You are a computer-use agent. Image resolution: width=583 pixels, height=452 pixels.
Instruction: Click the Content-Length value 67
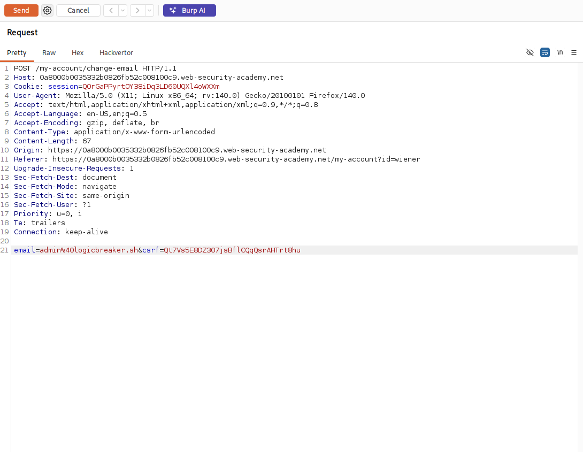(x=87, y=141)
